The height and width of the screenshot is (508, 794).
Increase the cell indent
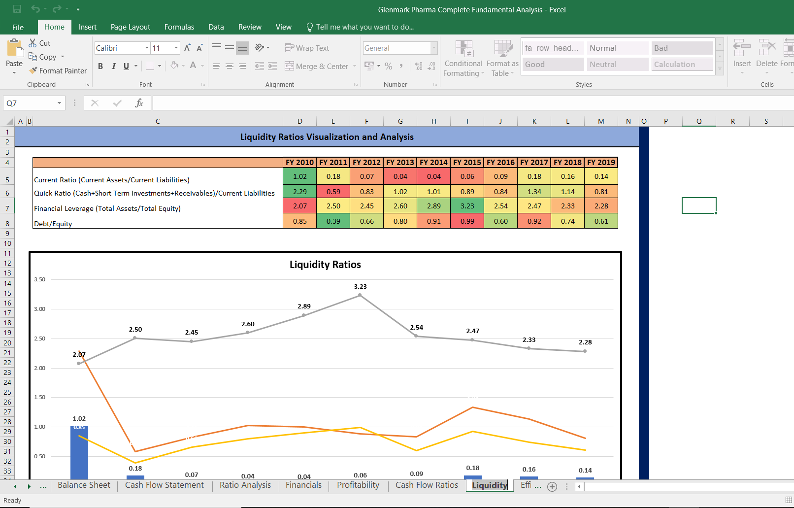tap(272, 66)
